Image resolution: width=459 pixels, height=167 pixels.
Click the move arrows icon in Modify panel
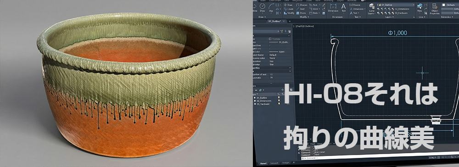(x=285, y=5)
